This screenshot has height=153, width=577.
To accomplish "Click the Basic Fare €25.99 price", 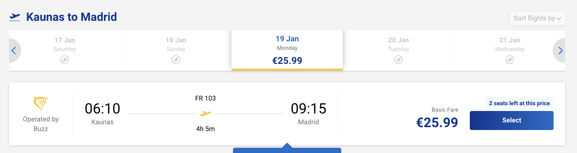I will 437,122.
